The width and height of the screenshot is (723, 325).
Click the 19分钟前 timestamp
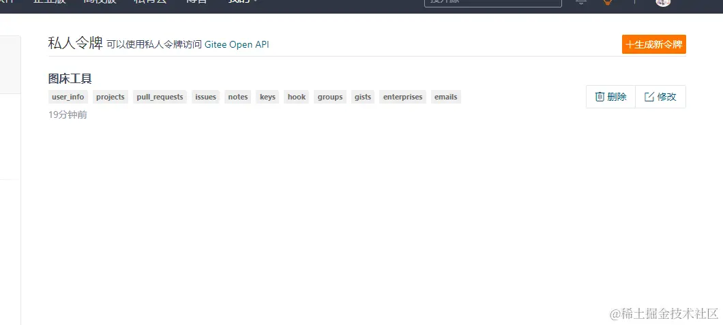[68, 115]
